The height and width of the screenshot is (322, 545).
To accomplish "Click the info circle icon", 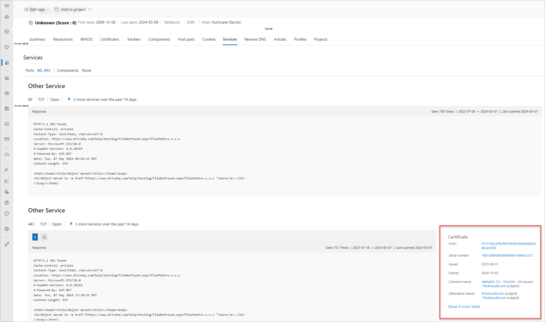I will point(7,213).
